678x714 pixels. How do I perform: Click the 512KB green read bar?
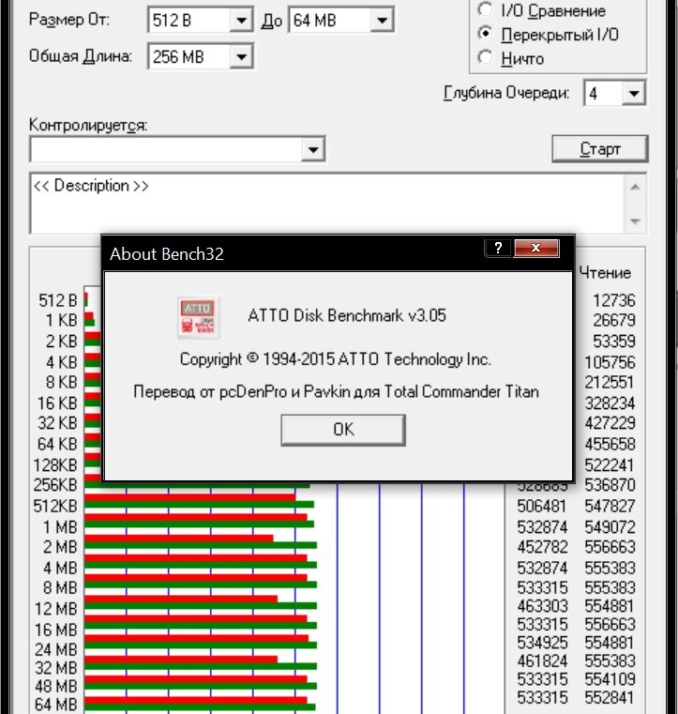(x=199, y=504)
